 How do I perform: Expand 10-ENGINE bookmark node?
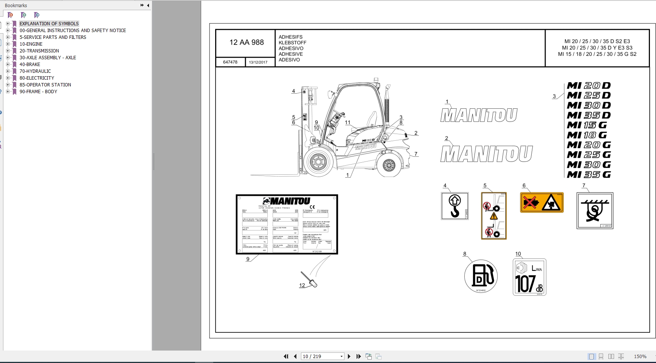click(x=8, y=44)
